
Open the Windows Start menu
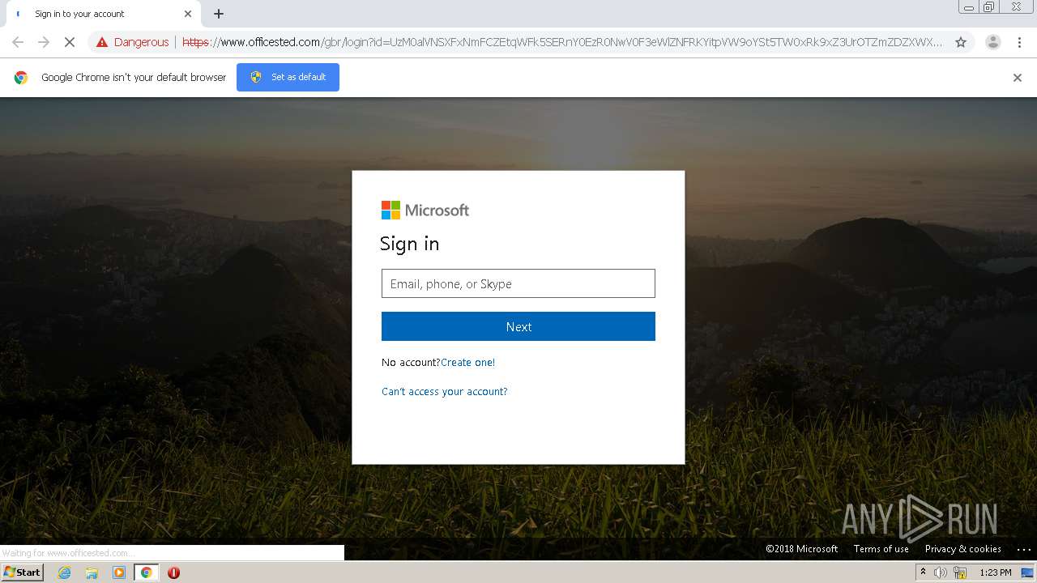coord(22,572)
